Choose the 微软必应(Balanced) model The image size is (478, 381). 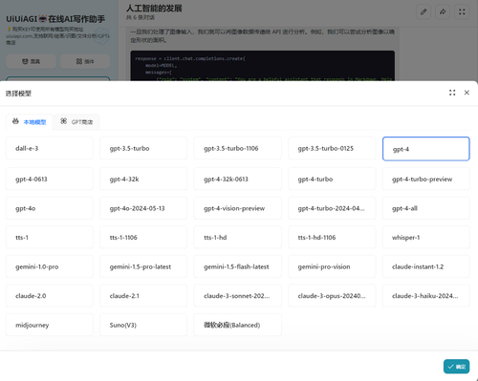[x=238, y=325]
